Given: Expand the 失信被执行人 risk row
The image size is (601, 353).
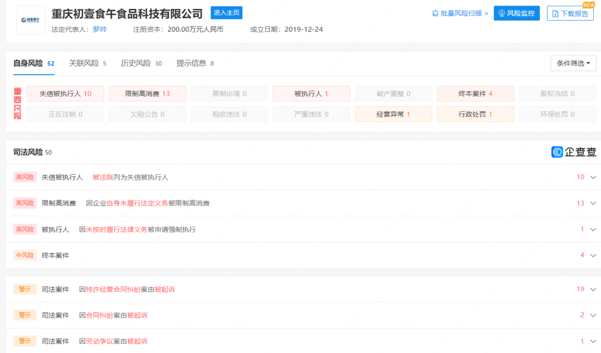Looking at the screenshot, I should [x=593, y=176].
